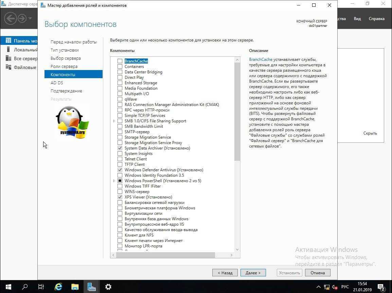392x293 pixels.
Task: Click the Server Manager taskbar icon
Action: (92, 287)
